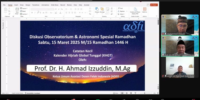200x100 pixels.
Task: Switch to the Slide Show tab
Action: pyautogui.click(x=55, y=5)
